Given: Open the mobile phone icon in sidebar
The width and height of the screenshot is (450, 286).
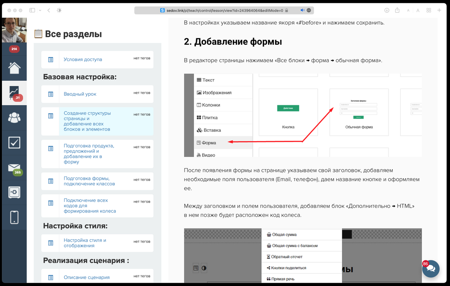Looking at the screenshot, I should pos(14,217).
